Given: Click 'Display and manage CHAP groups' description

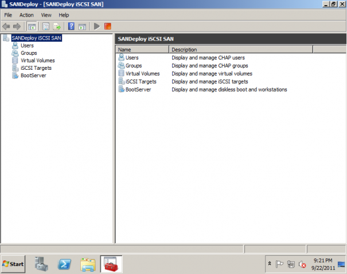Looking at the screenshot, I should point(210,66).
